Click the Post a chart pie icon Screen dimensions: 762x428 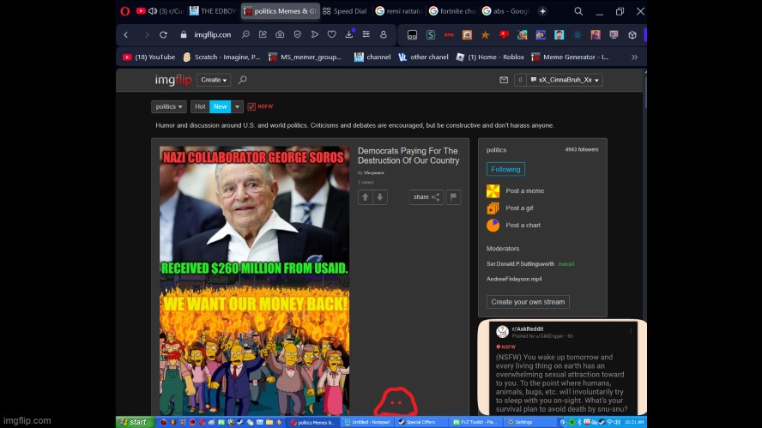point(493,225)
